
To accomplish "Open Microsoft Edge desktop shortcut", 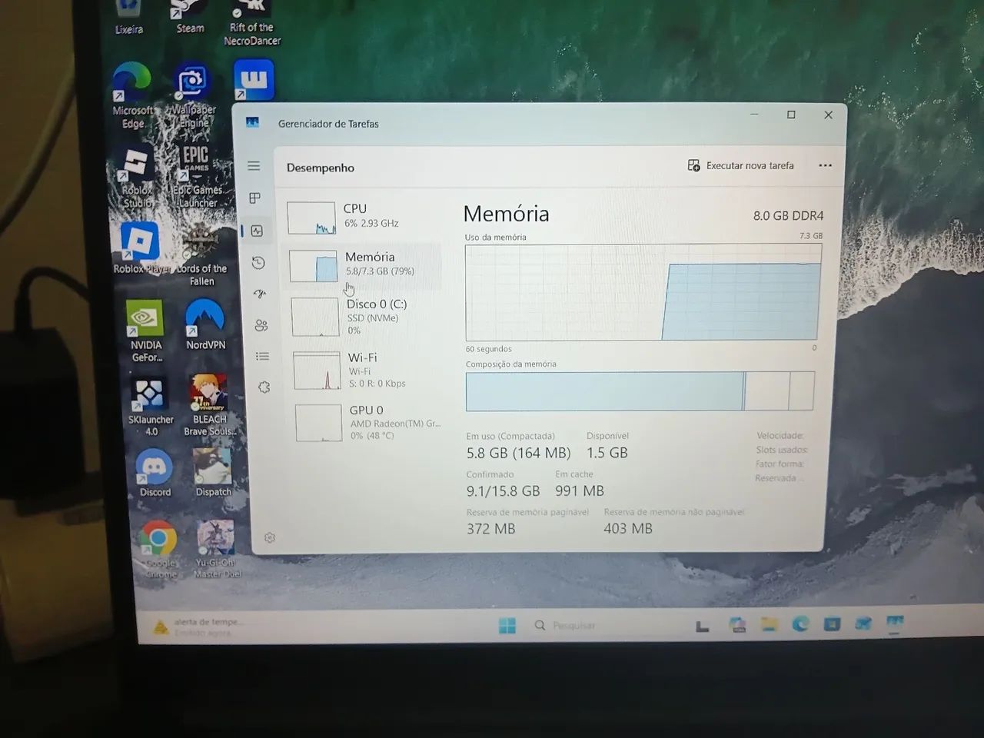I will [132, 96].
